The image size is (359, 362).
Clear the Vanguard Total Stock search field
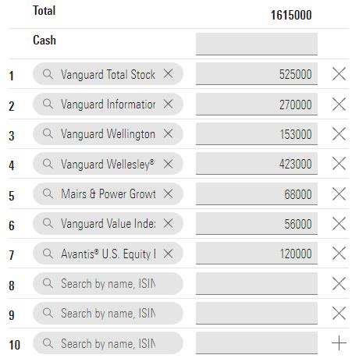click(x=168, y=73)
